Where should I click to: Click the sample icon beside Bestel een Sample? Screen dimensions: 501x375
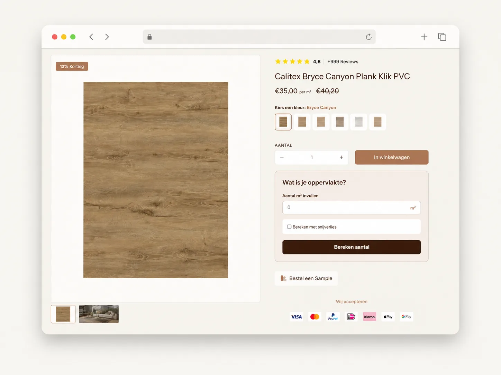(x=283, y=278)
